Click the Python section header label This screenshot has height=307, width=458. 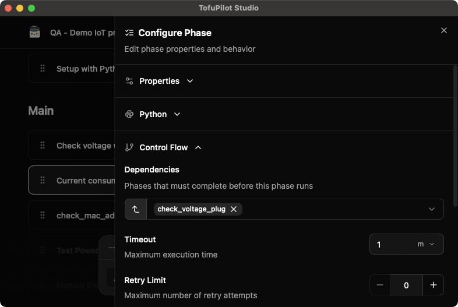coord(153,114)
